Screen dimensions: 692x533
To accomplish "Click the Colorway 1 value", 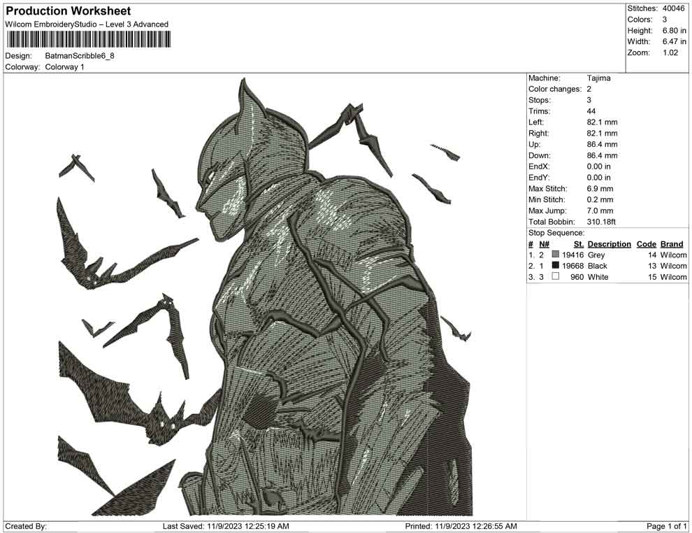I will coord(64,67).
